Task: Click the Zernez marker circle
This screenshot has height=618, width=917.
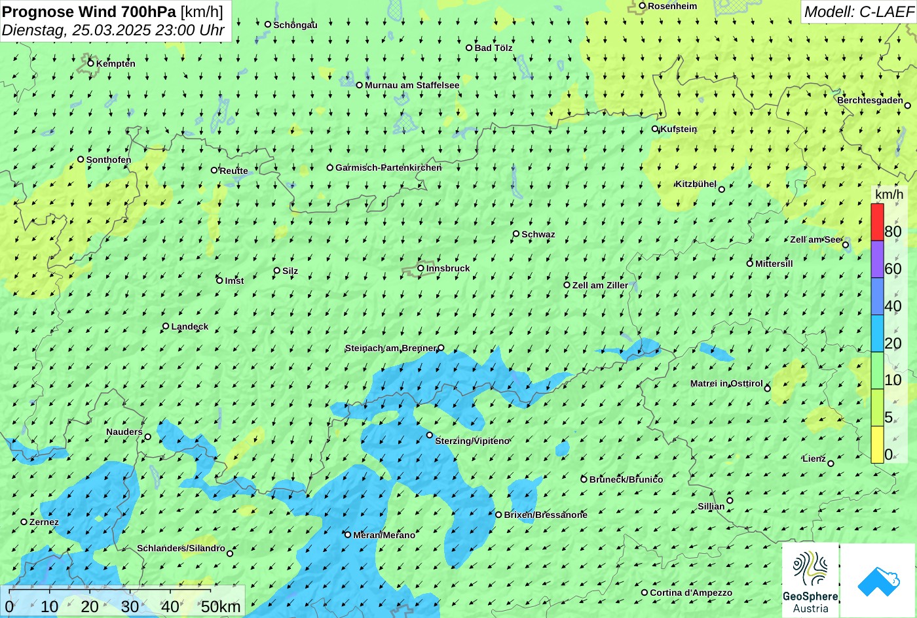Action: (24, 522)
